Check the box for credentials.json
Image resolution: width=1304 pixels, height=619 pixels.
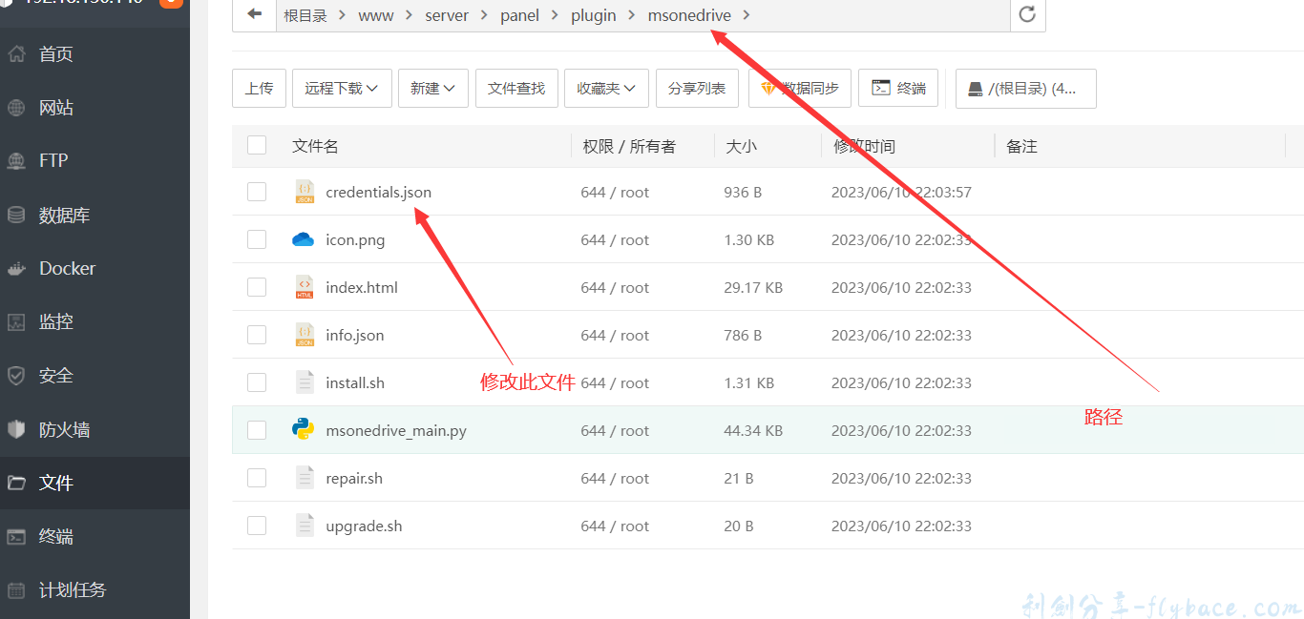tap(257, 192)
